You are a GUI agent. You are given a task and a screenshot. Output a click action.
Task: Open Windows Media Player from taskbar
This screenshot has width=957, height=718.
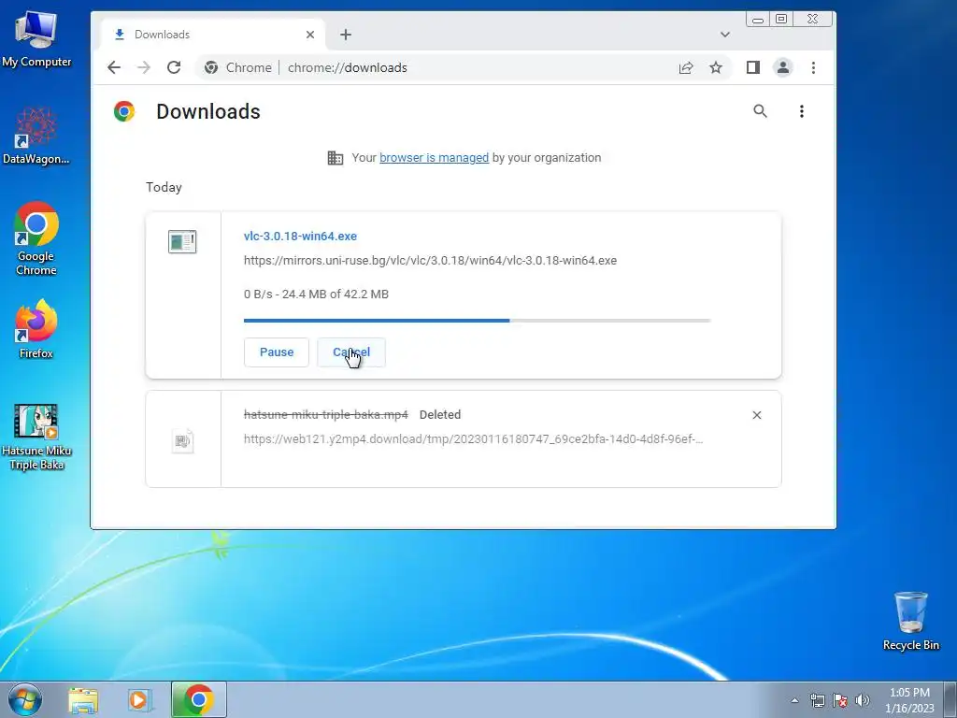click(x=138, y=699)
